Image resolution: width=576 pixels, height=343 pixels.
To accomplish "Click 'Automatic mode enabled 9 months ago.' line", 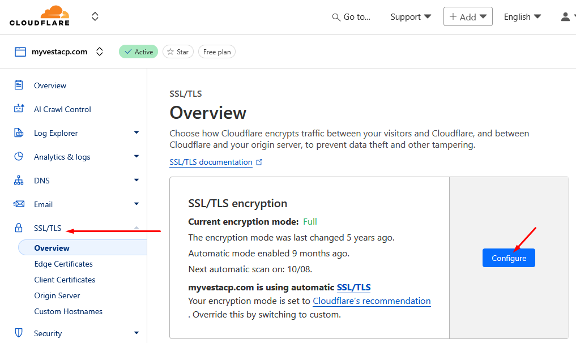I will pyautogui.click(x=269, y=254).
